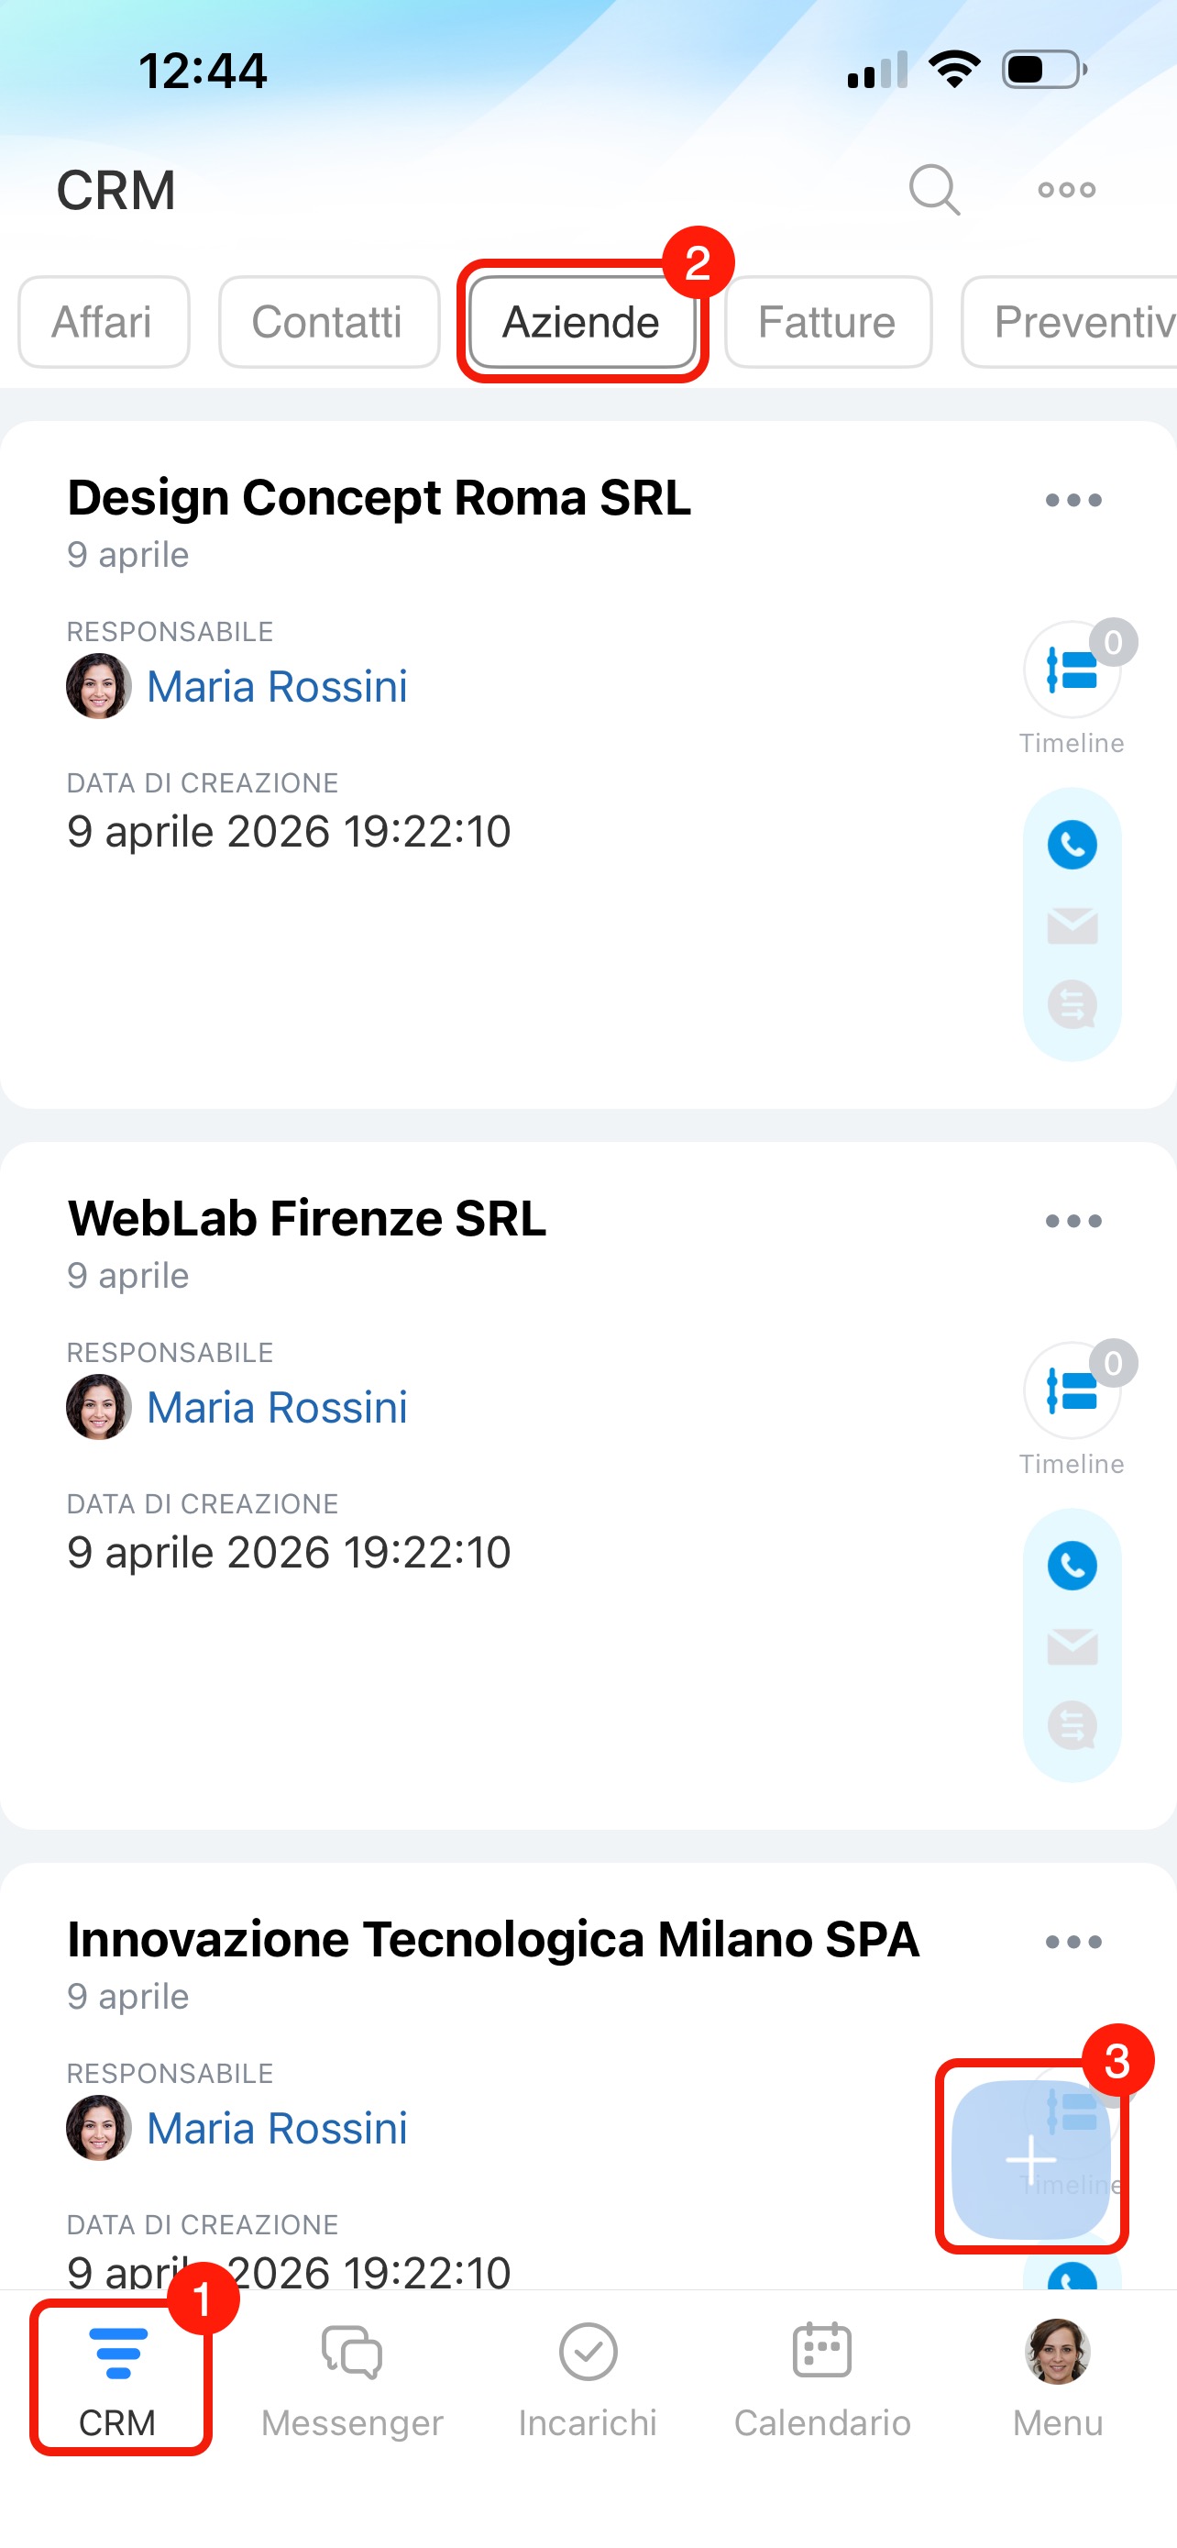Open Timeline for WebLab Firenze SRL
This screenshot has height=2548, width=1177.
(x=1072, y=1392)
